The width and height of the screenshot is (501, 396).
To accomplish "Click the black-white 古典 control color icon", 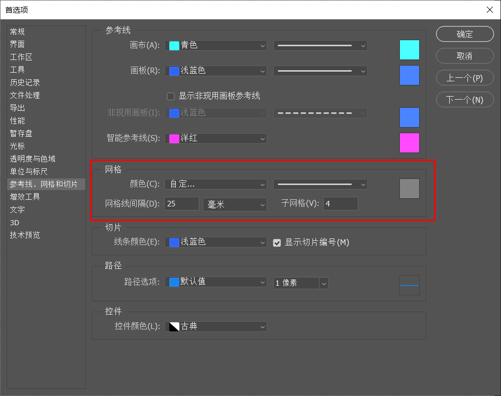I will [174, 327].
